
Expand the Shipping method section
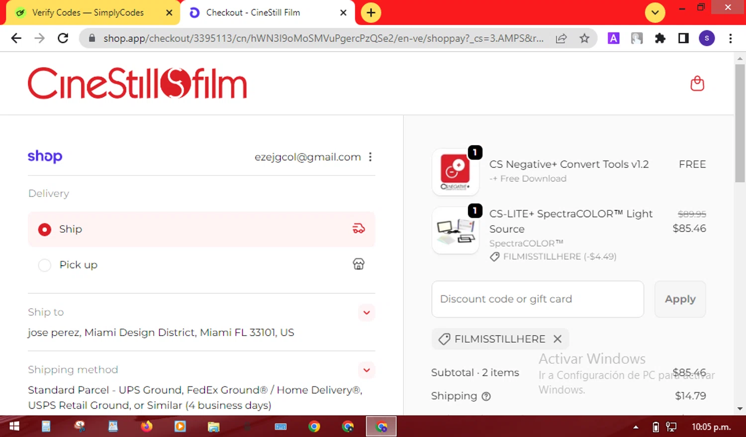tap(367, 370)
